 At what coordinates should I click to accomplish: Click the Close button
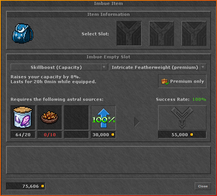(x=203, y=186)
